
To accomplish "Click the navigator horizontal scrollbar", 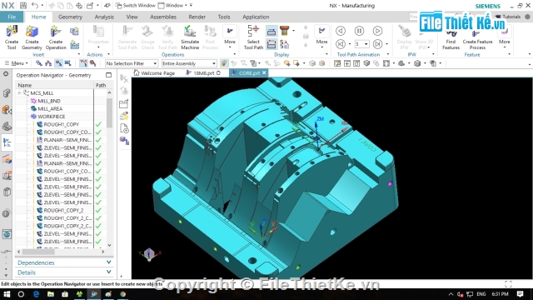I will point(38,252).
